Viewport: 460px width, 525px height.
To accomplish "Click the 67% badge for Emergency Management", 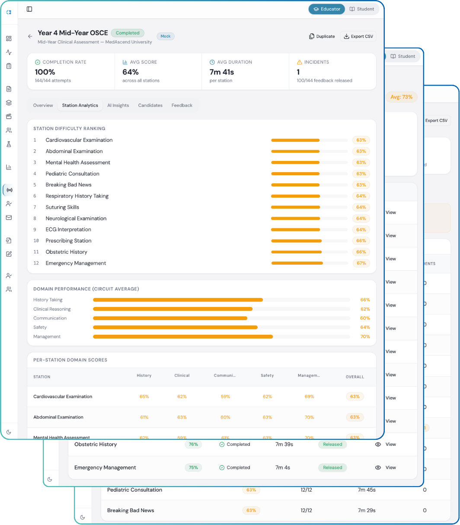I will click(361, 263).
